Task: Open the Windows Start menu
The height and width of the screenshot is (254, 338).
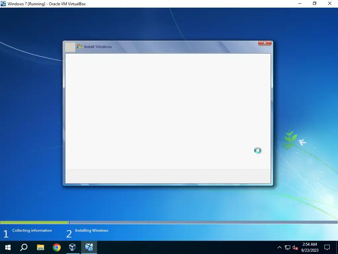Action: coord(8,247)
